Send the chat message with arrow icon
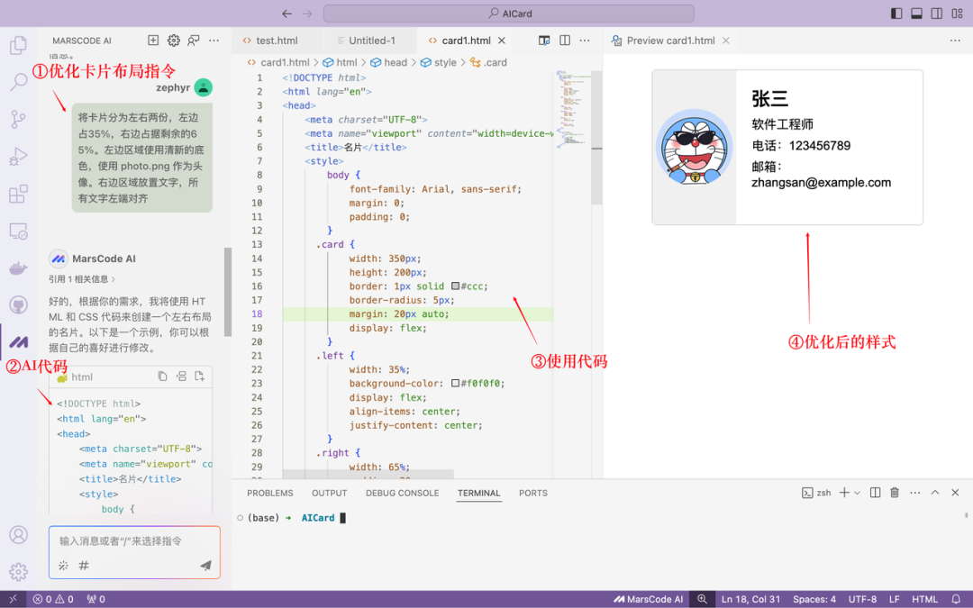The image size is (973, 608). 205,566
